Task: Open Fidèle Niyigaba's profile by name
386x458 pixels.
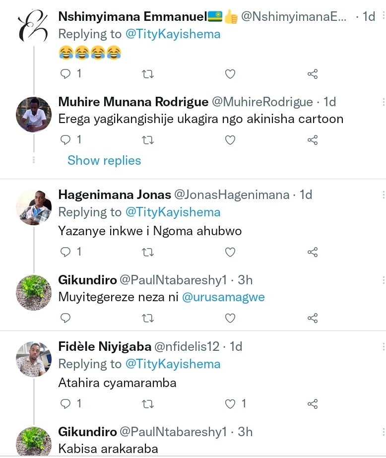Action: point(105,346)
